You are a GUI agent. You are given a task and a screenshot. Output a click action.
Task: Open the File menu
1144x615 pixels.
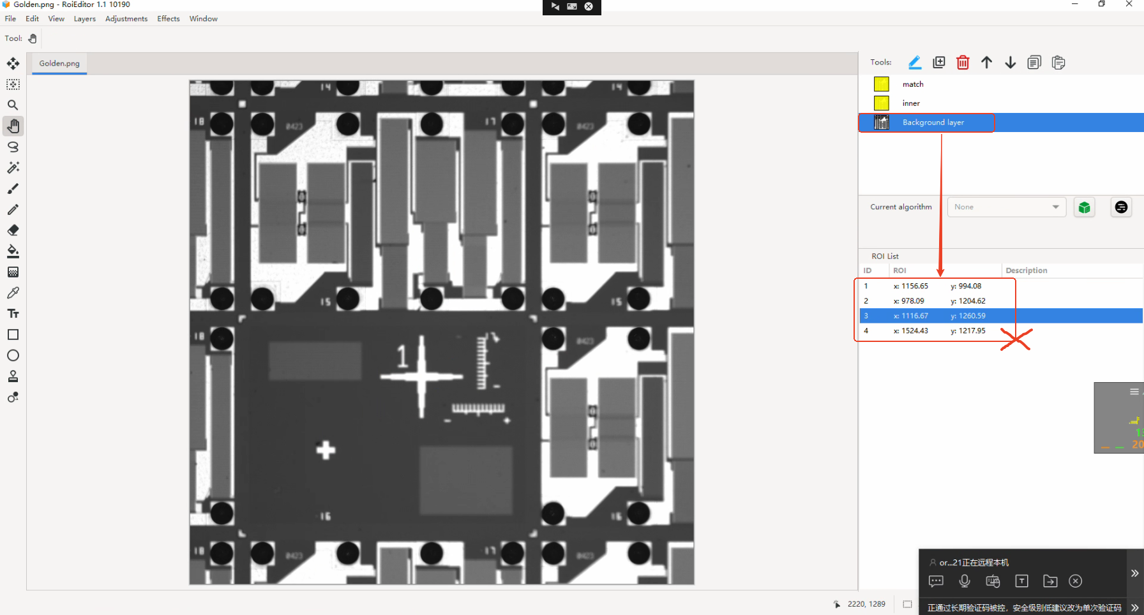tap(10, 19)
